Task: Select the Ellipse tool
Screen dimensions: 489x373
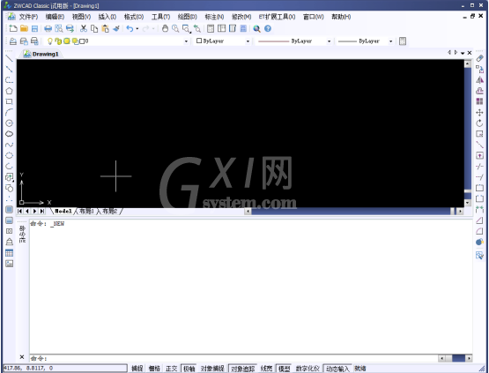Action: [x=10, y=155]
